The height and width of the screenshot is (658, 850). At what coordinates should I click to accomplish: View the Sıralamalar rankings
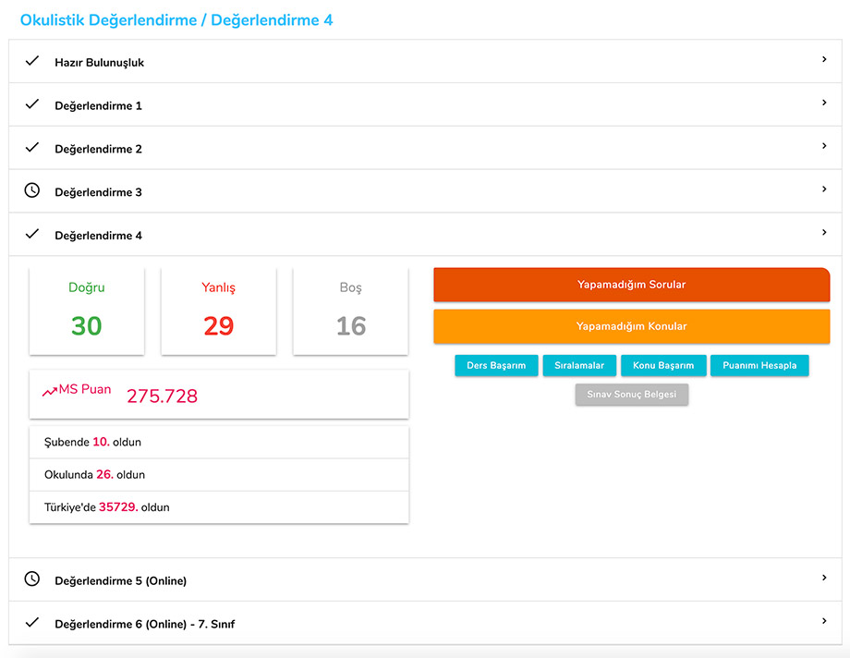(x=579, y=366)
